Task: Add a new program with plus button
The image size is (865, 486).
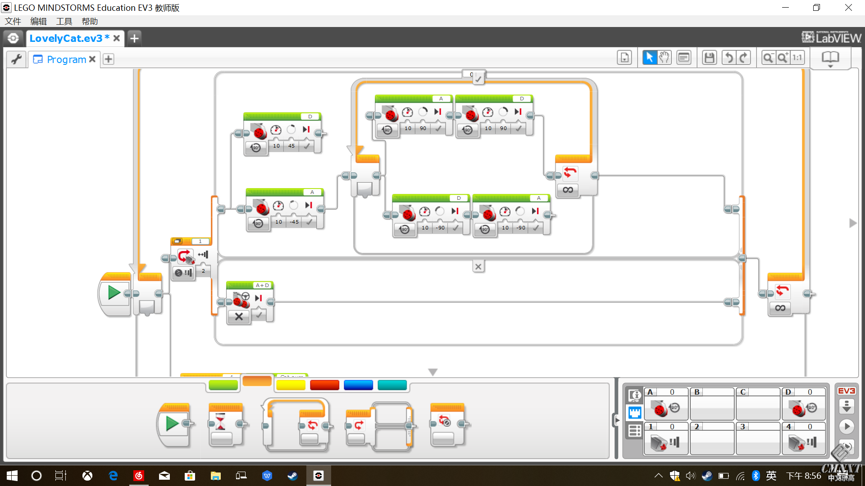Action: [109, 59]
